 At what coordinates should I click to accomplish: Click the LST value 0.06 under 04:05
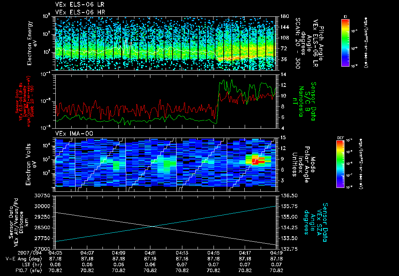tap(55, 265)
